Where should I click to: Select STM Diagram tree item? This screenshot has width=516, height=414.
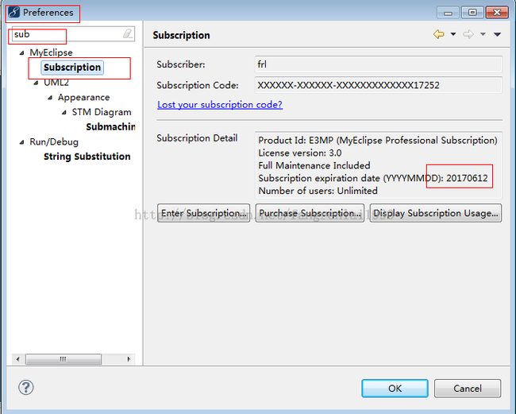pos(102,112)
